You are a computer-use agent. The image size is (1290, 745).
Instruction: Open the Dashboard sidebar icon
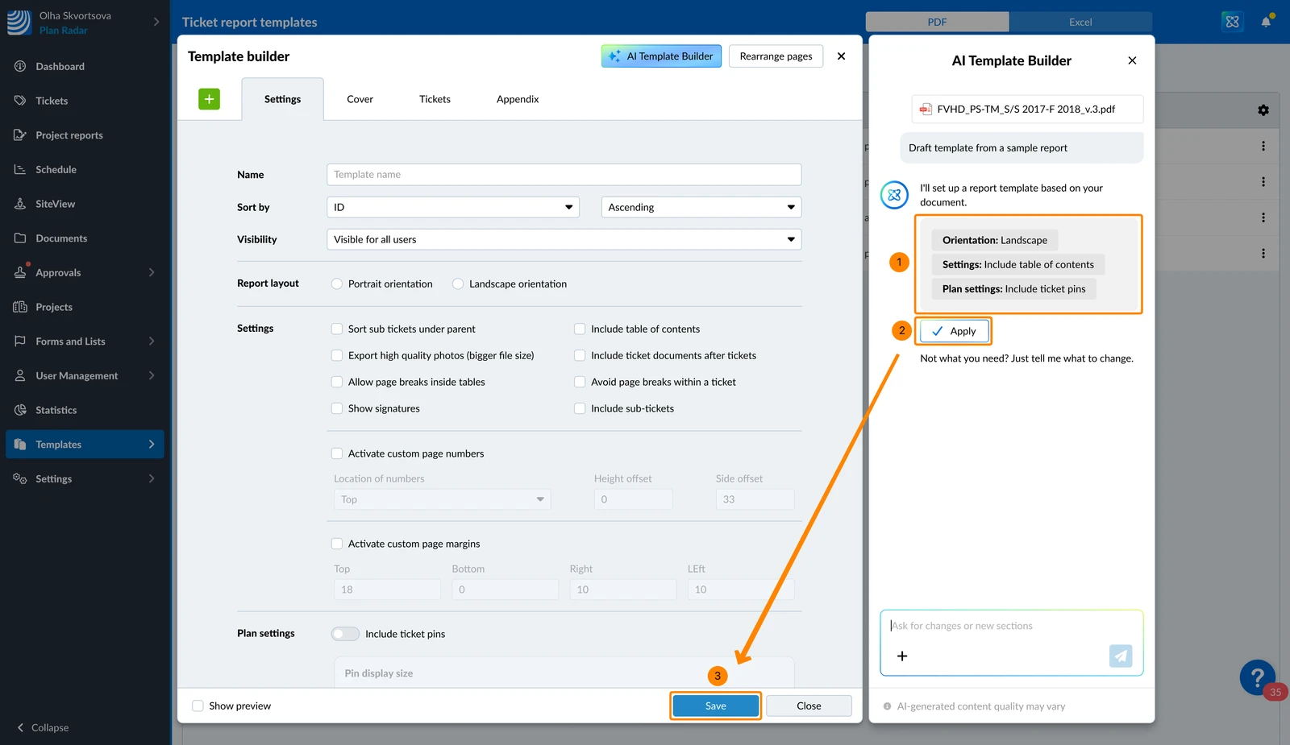tap(20, 66)
